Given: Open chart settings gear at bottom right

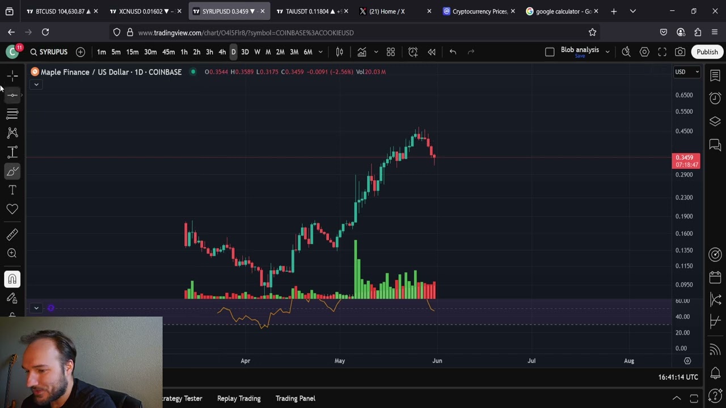Looking at the screenshot, I should pyautogui.click(x=687, y=361).
